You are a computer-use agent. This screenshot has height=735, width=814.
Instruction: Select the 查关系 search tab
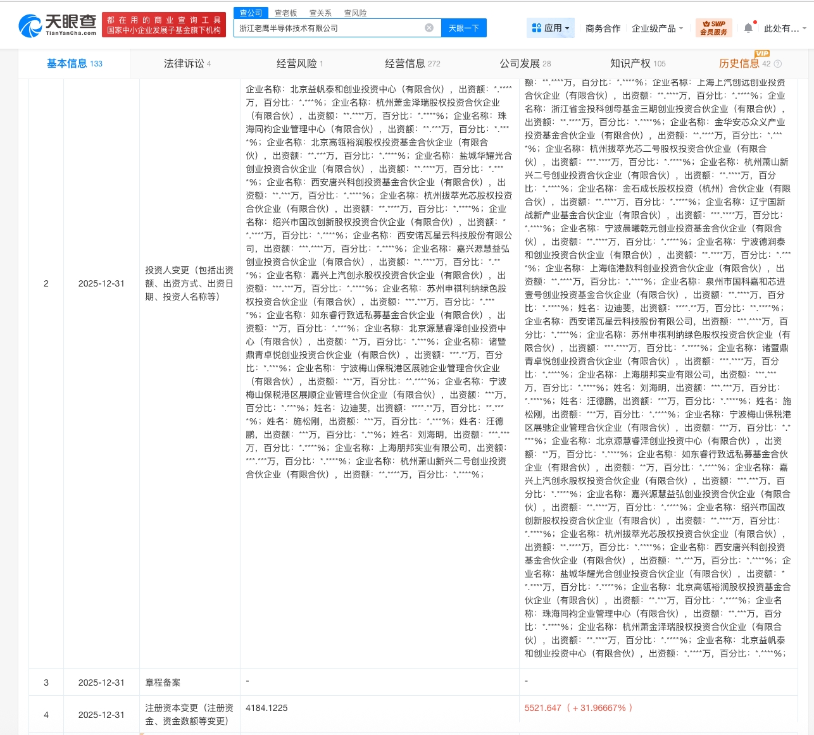(320, 13)
